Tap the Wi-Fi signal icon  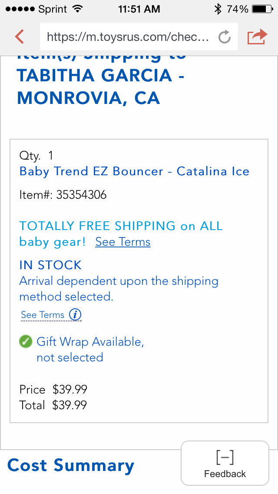(x=78, y=9)
